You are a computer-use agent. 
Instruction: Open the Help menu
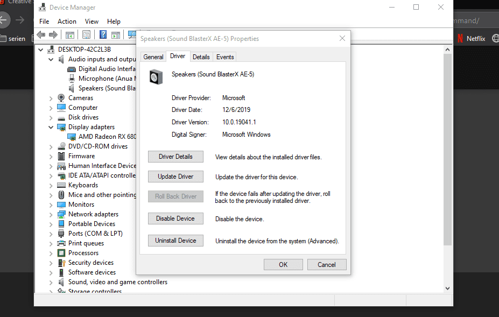[x=114, y=22]
